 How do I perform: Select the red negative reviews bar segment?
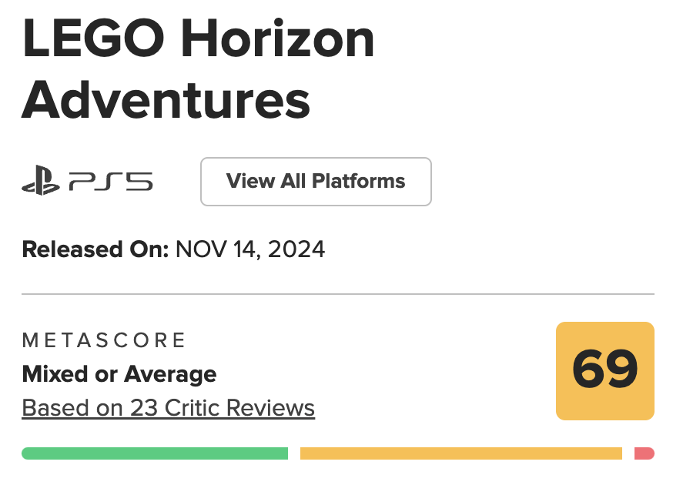(x=645, y=453)
